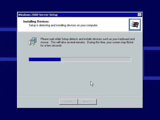
Task: Click the Windows flag logo icon
Action: pyautogui.click(x=135, y=24)
